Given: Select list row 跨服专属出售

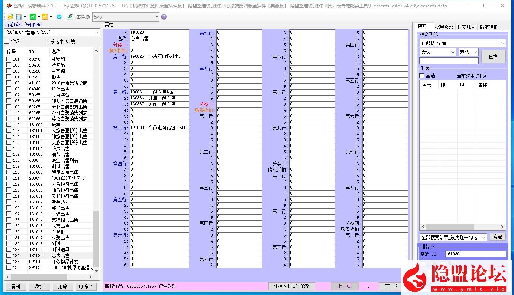Looking at the screenshot, I should pyautogui.click(x=49, y=172).
